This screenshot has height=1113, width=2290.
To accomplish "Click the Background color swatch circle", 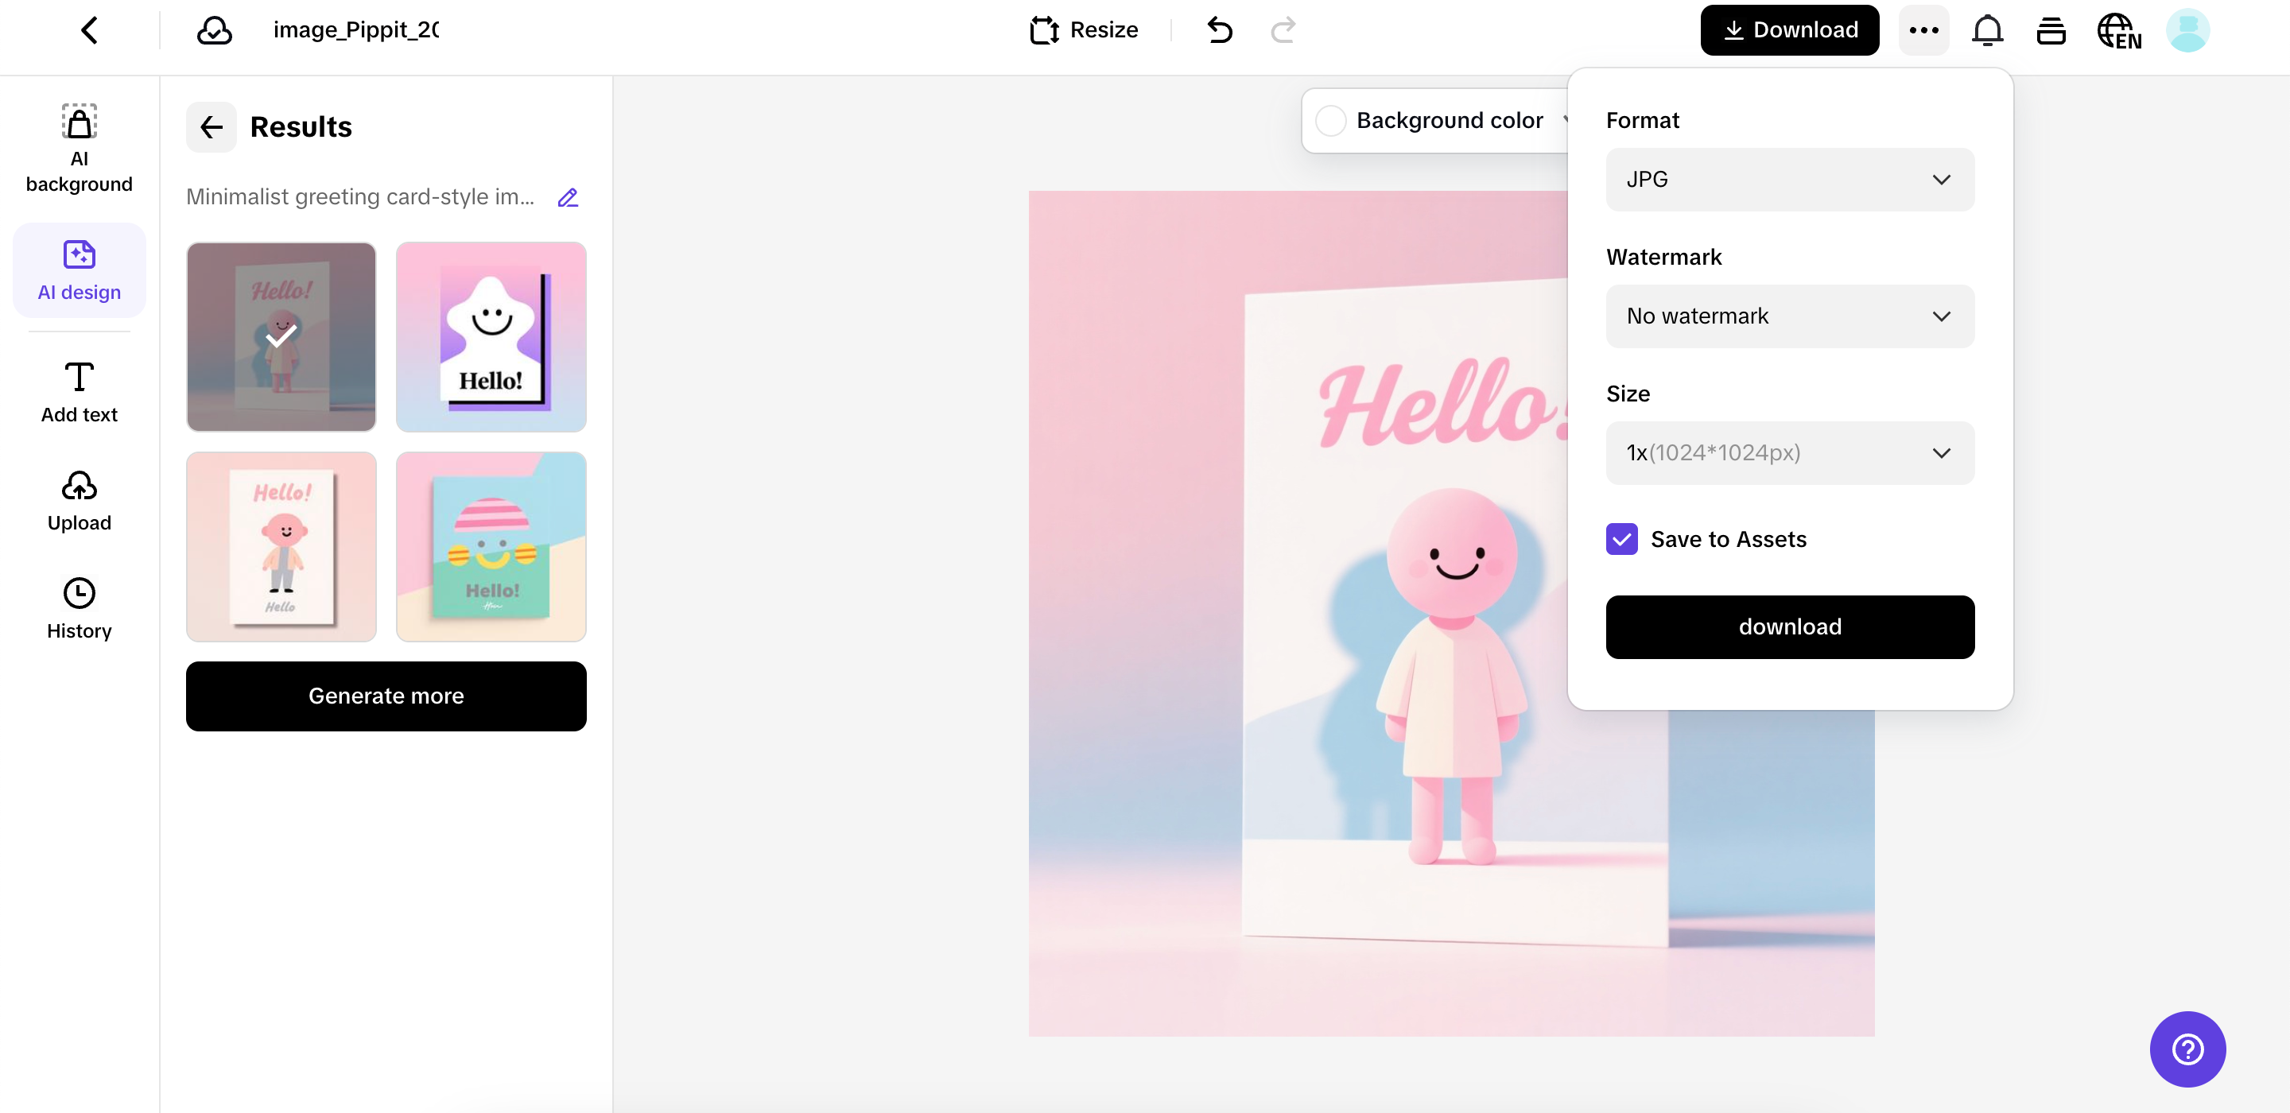I will click(1330, 121).
